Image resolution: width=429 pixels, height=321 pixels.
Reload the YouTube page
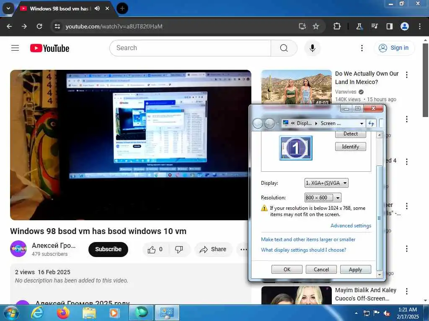(x=39, y=26)
